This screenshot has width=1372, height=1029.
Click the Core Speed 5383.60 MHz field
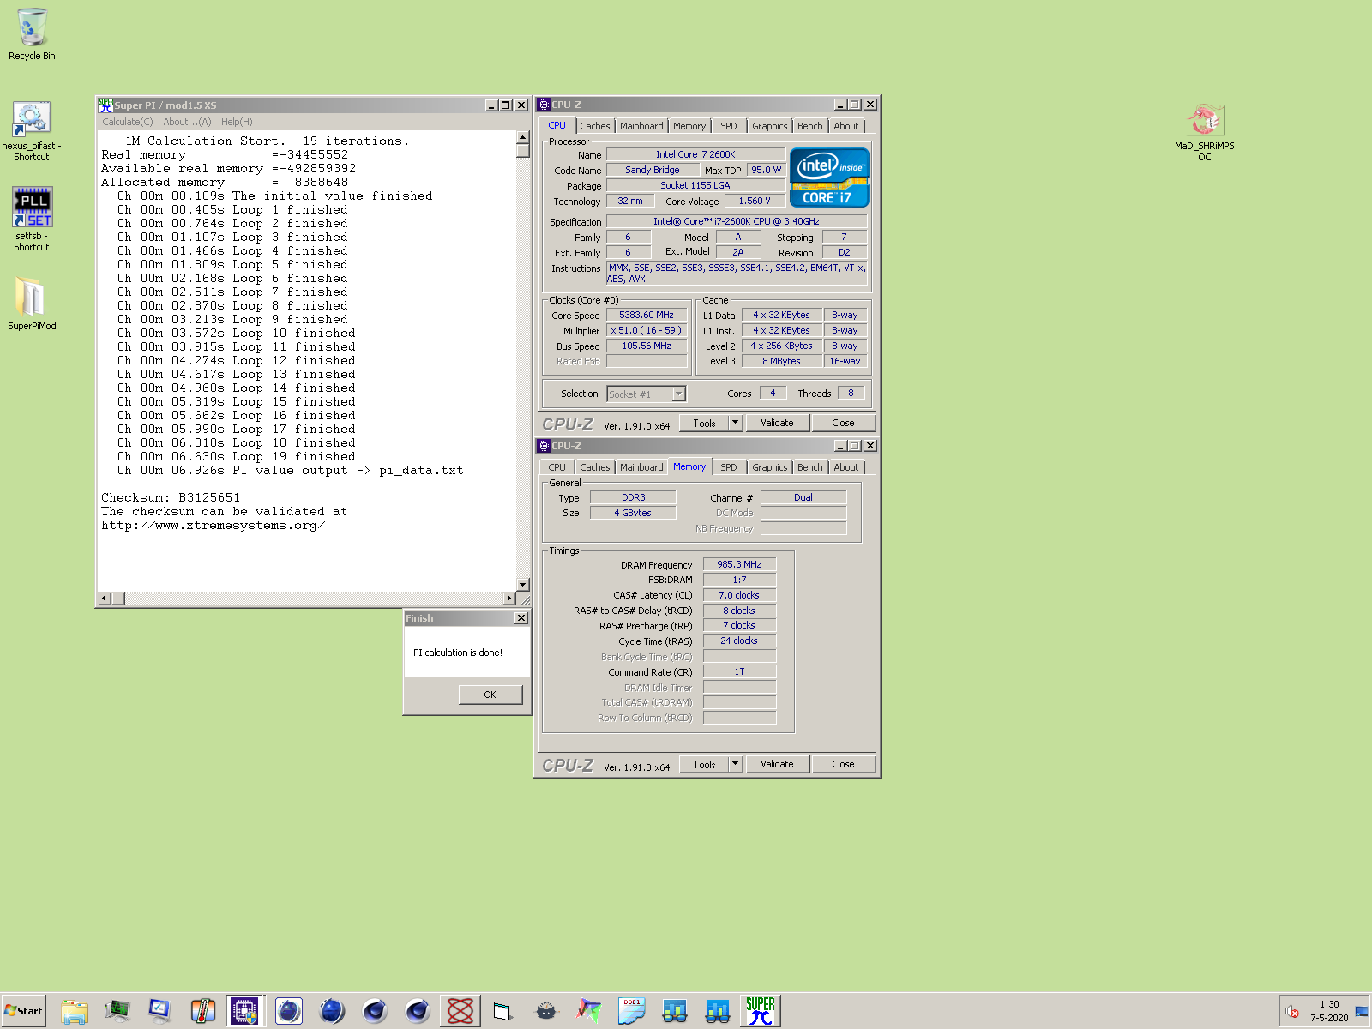coord(647,315)
